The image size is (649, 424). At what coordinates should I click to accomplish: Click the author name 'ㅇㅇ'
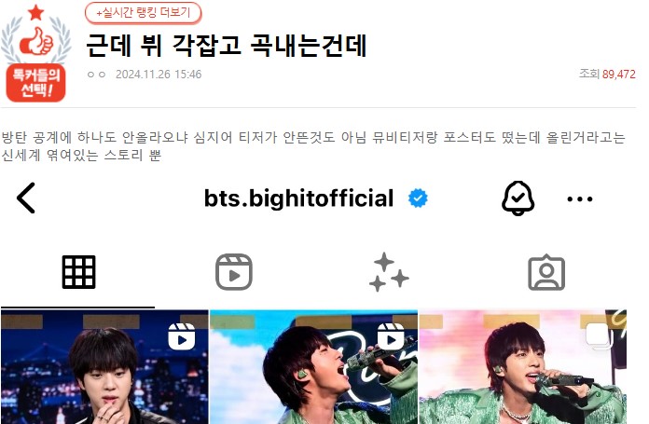click(x=96, y=75)
